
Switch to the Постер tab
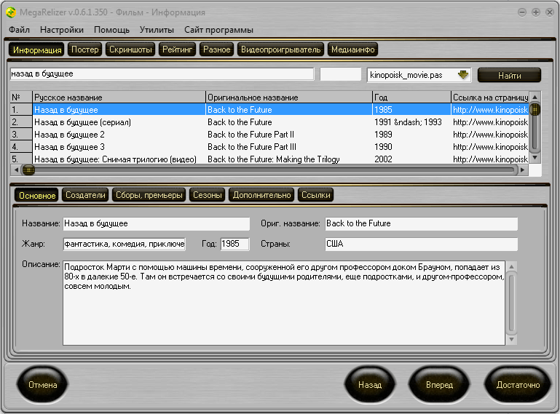(85, 49)
